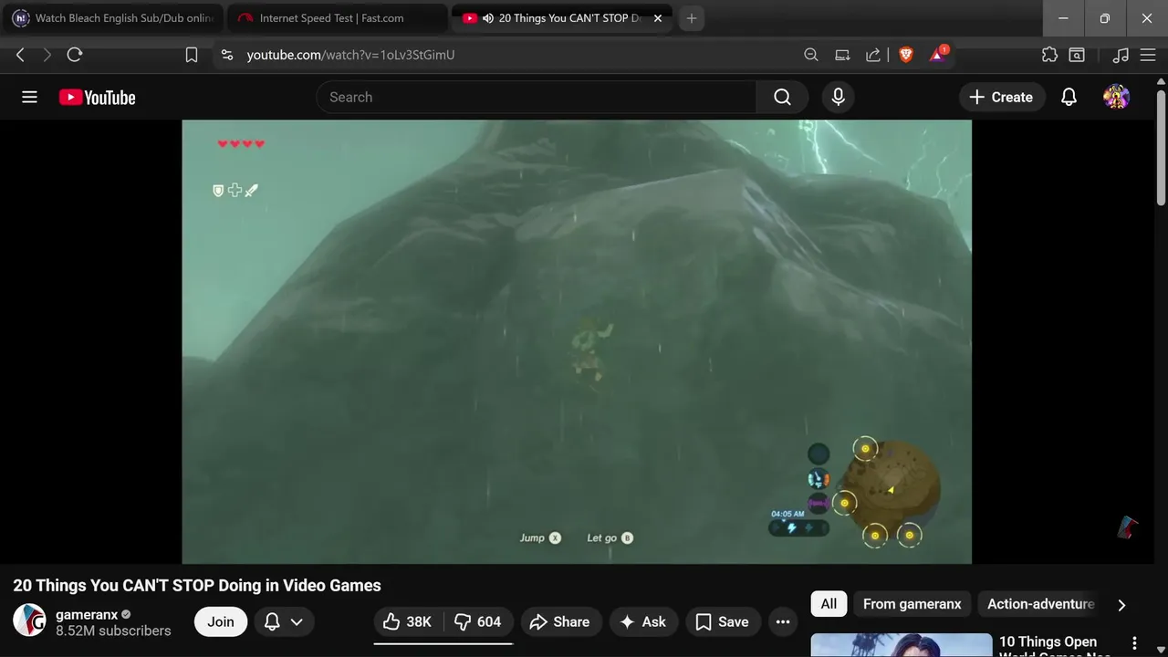
Task: Click the 8.52M subscribers text
Action: (x=113, y=631)
